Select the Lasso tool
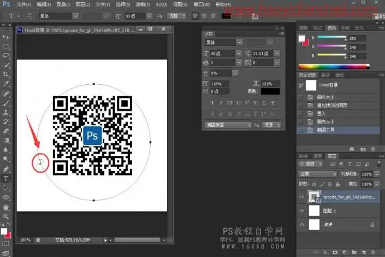Viewport: 385px width, 257px height. pyautogui.click(x=5, y=55)
